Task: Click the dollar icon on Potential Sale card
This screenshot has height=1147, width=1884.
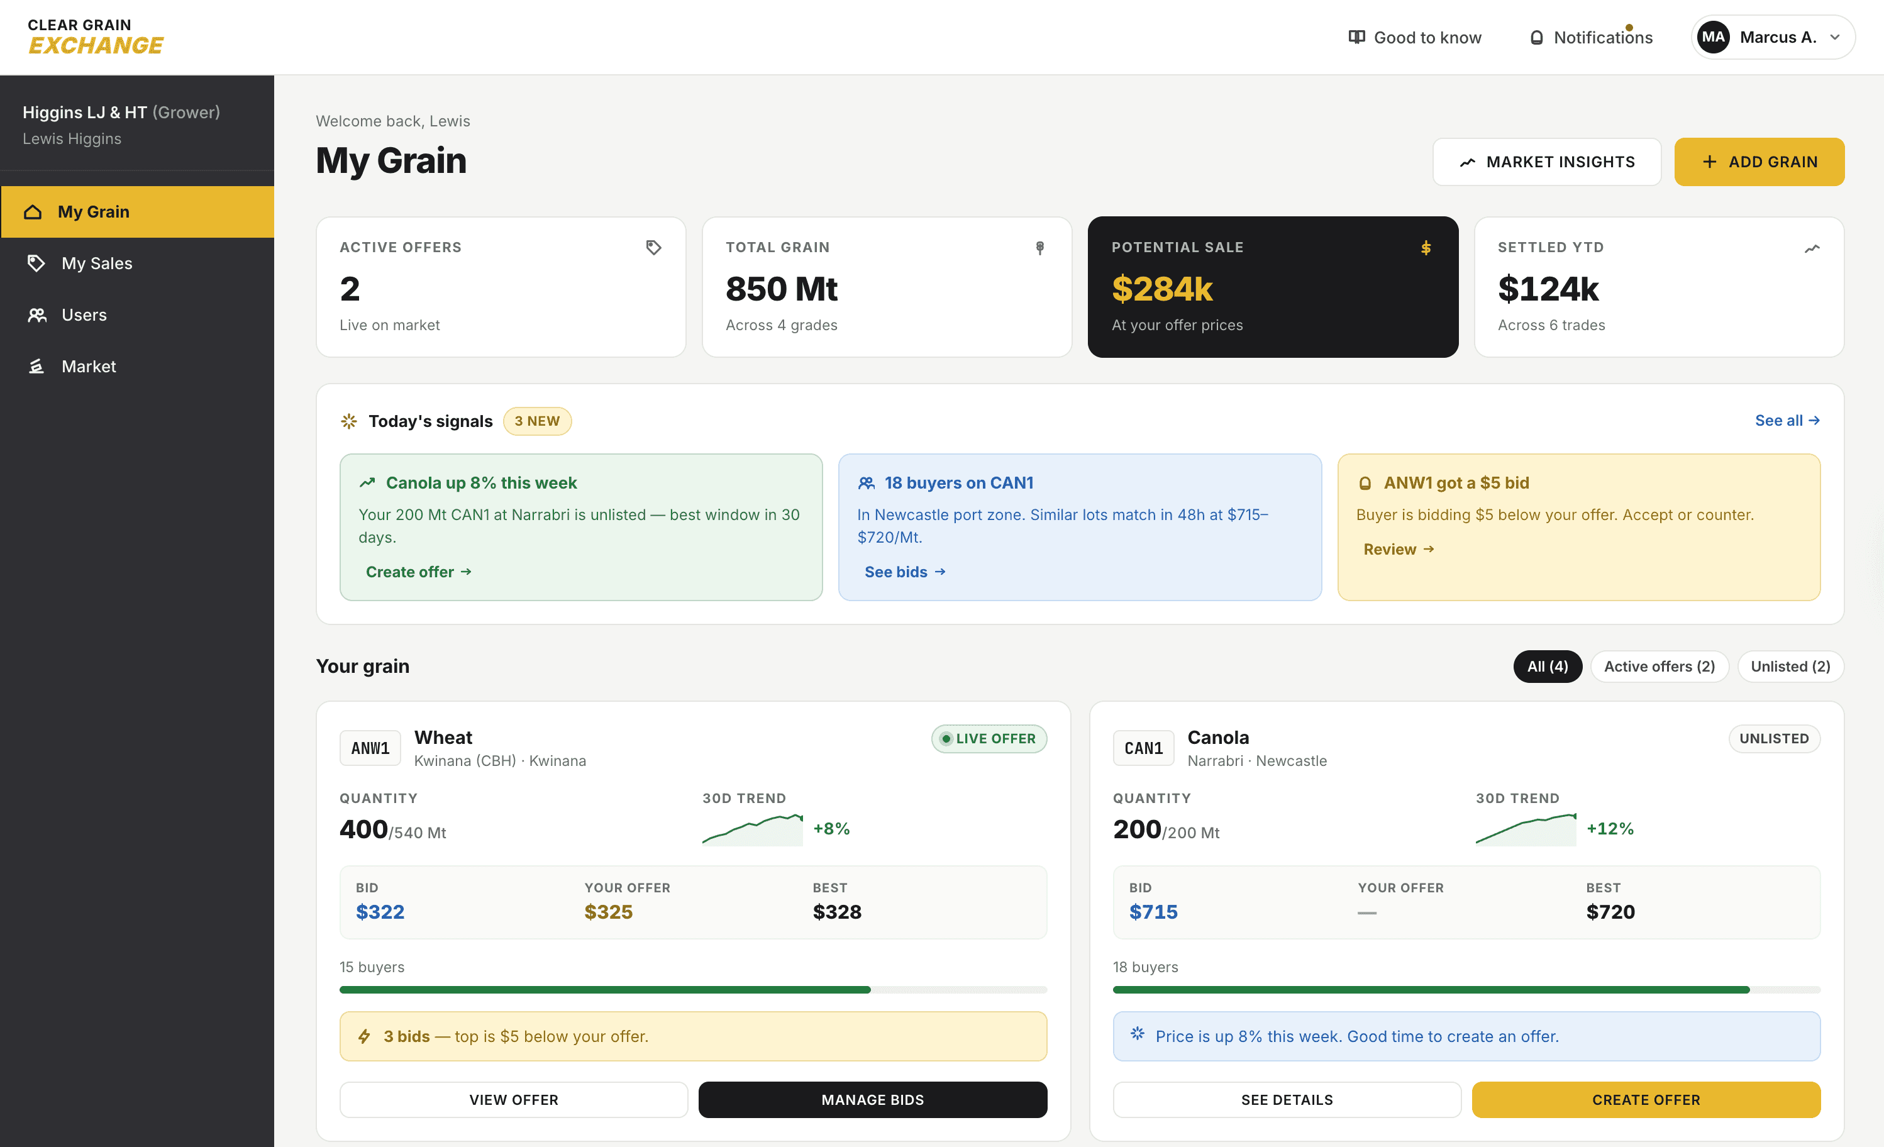Action: click(1425, 248)
